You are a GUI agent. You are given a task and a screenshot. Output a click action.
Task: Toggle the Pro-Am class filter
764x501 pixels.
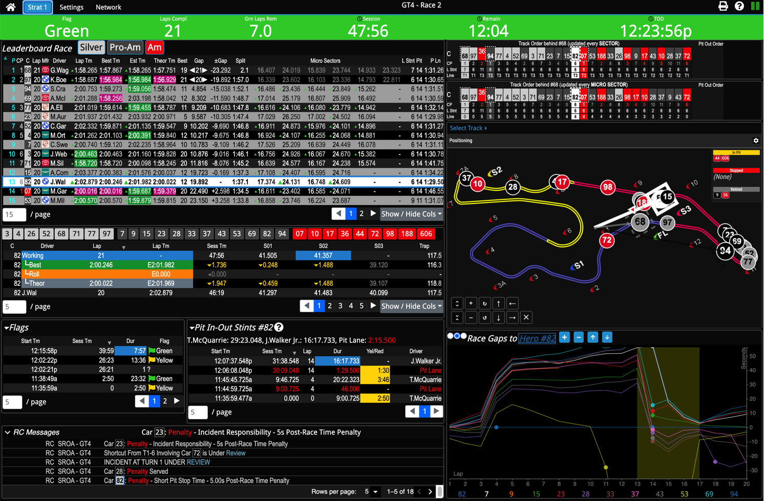click(125, 48)
